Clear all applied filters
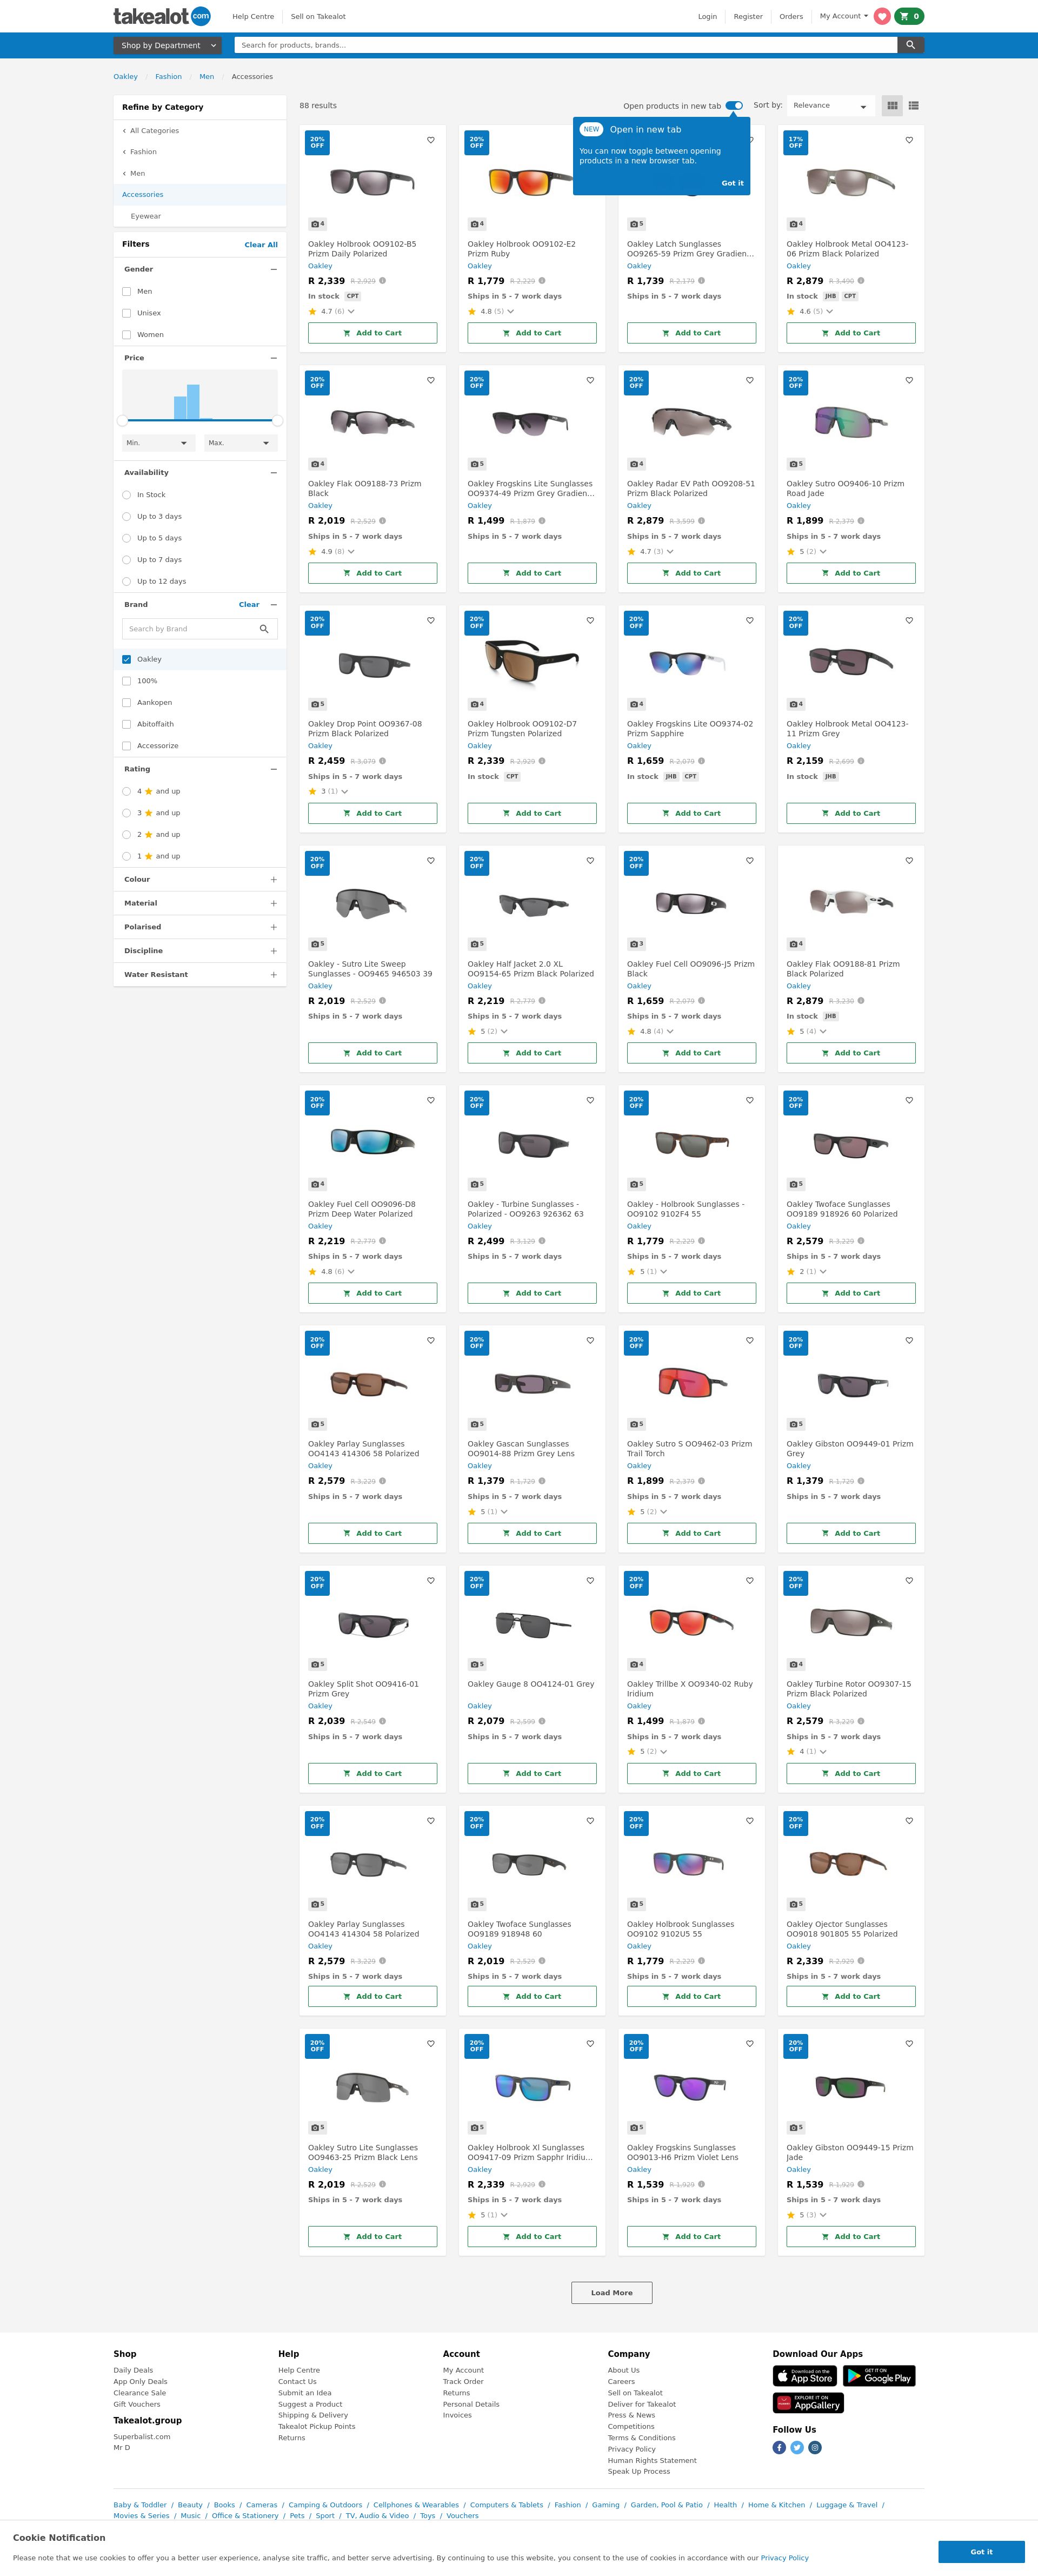 [x=261, y=245]
